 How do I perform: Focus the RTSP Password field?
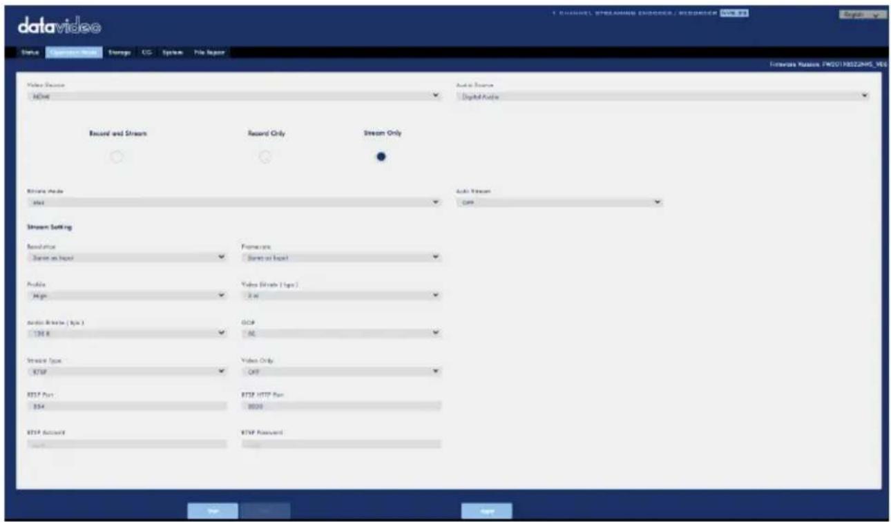(x=341, y=444)
